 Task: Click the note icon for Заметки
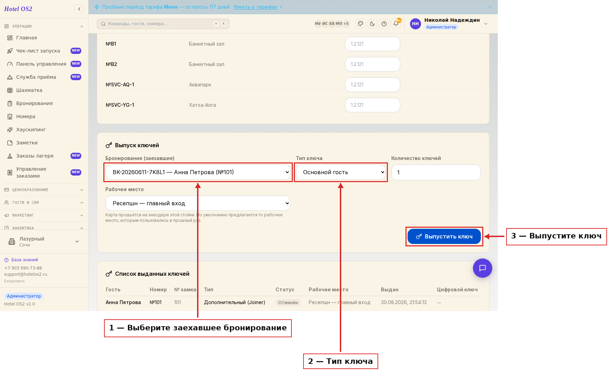pyautogui.click(x=10, y=143)
